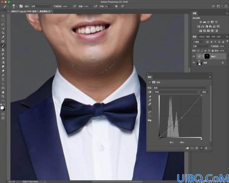Click the foreground color swatch
Viewport: 229px width, 183px height.
coord(2,108)
